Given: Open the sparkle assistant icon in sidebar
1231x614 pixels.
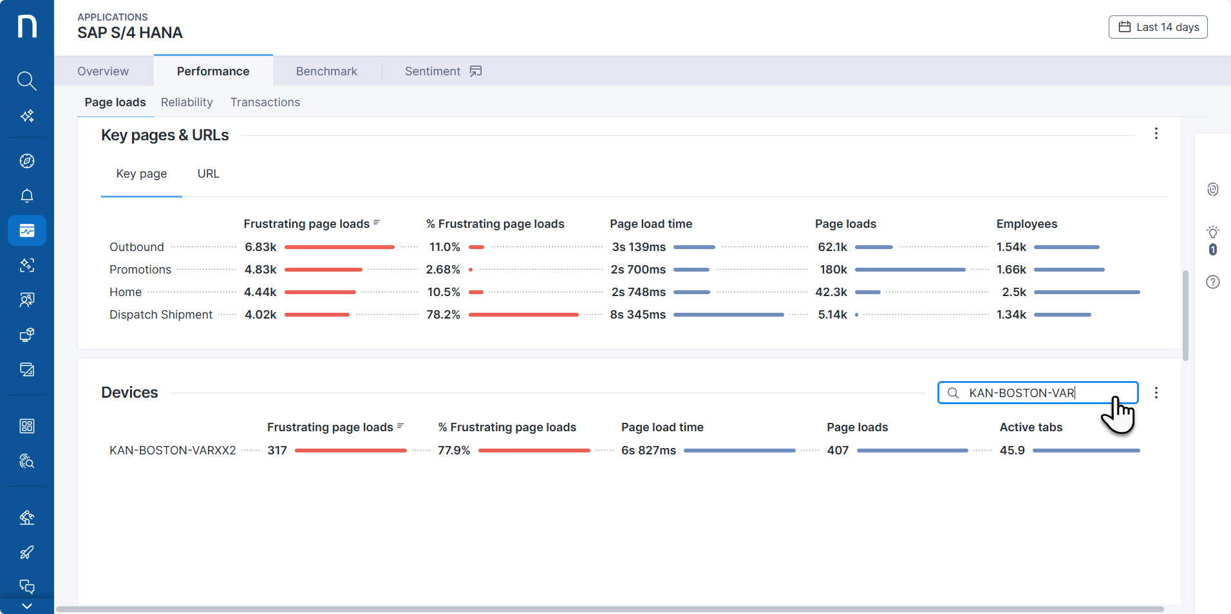Looking at the screenshot, I should 26,116.
